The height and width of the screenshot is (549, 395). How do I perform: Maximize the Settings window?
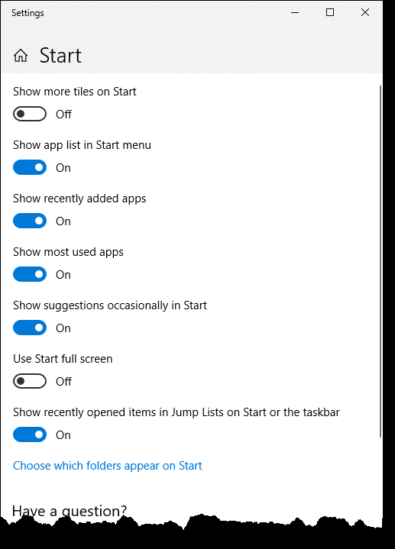[x=330, y=13]
